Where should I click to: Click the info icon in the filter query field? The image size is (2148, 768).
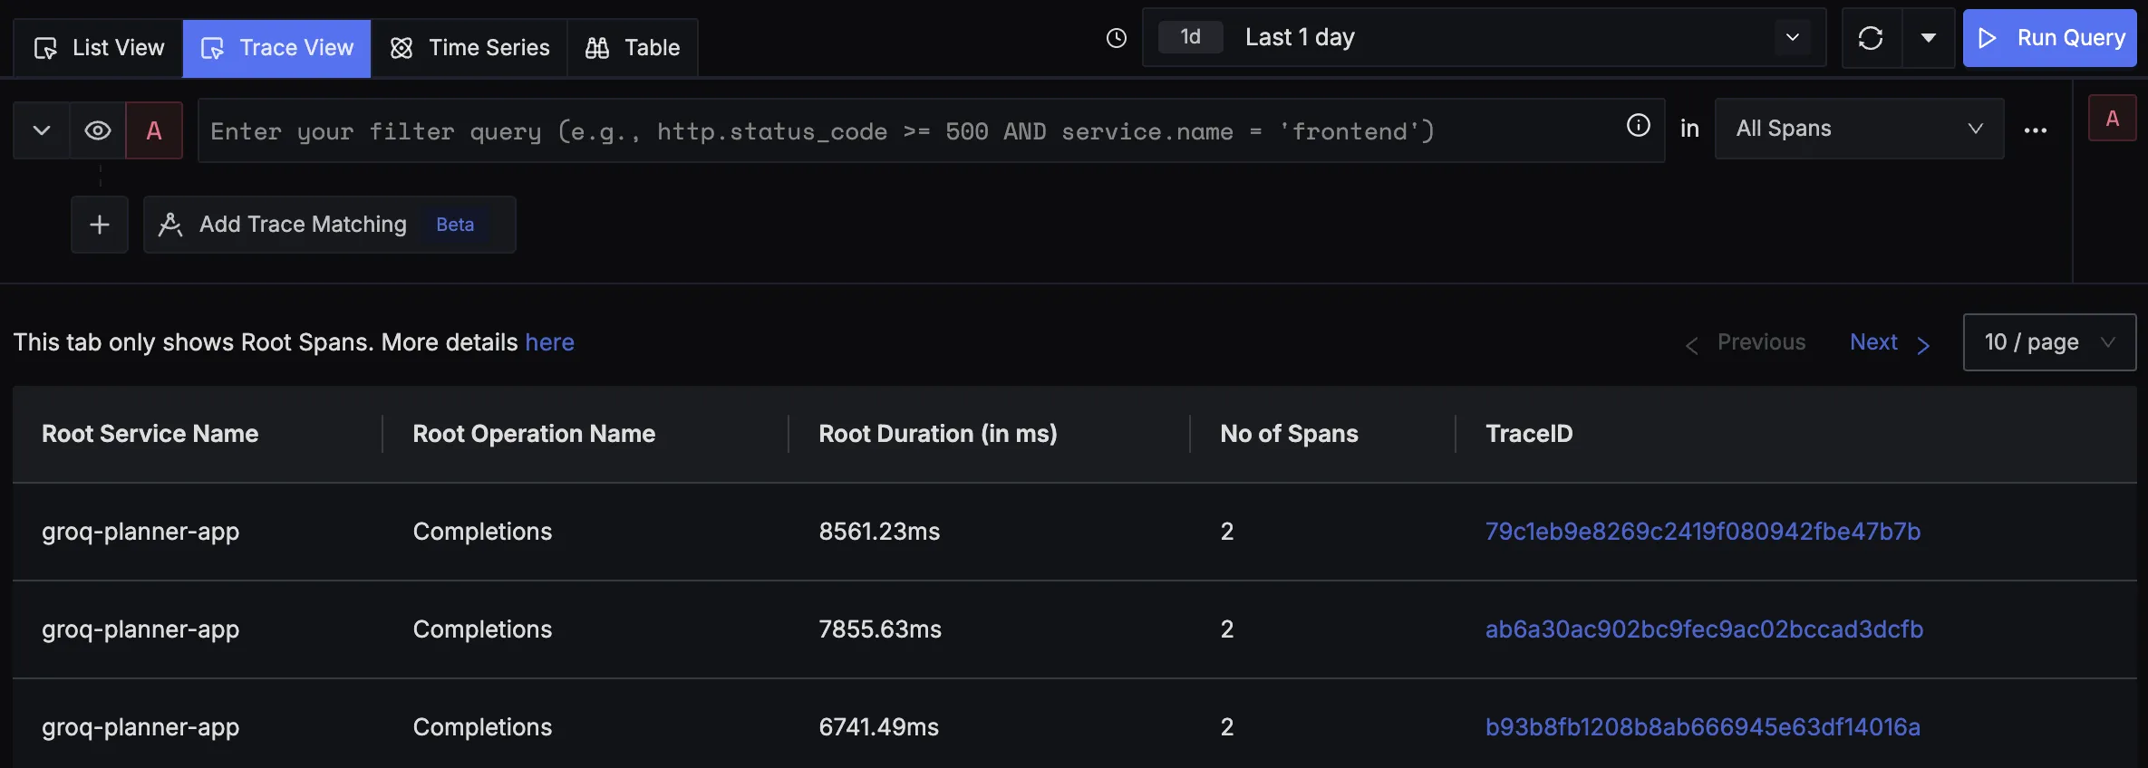1638,126
